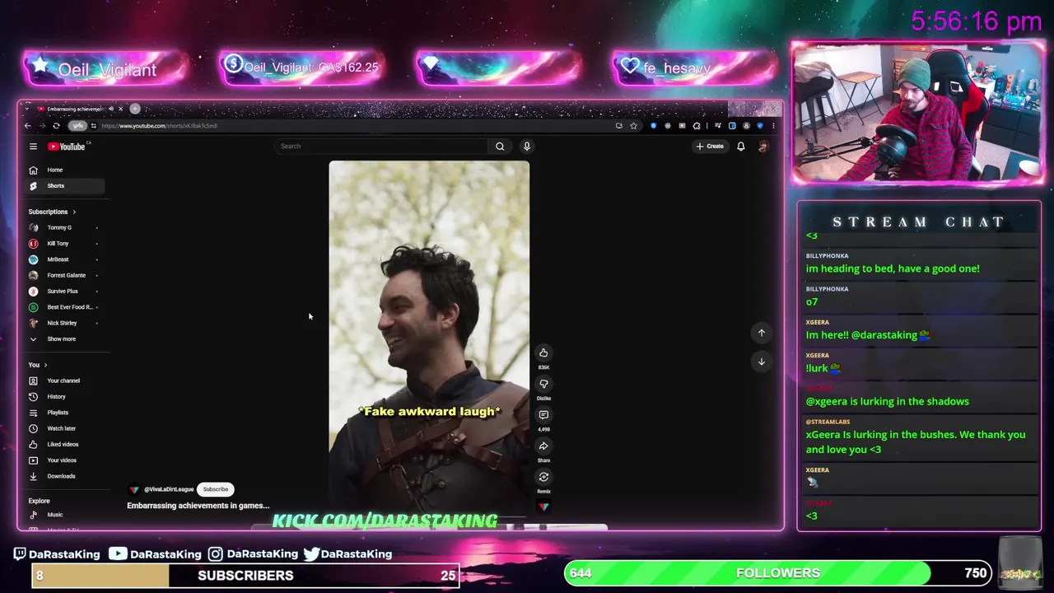Image resolution: width=1054 pixels, height=593 pixels.
Task: Click inside the YouTube search field
Action: point(383,147)
